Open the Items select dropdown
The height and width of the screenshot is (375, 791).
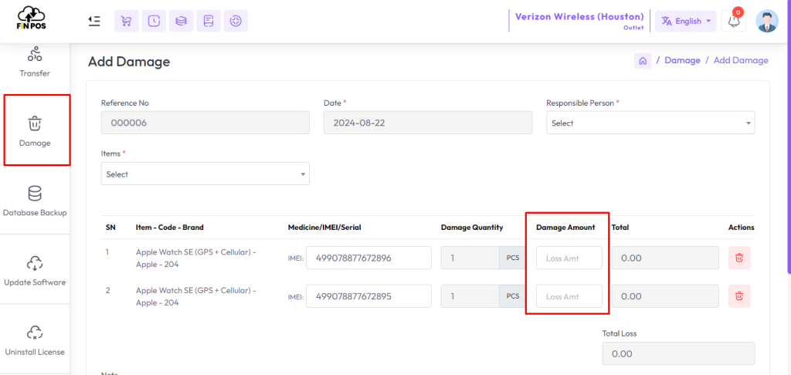(x=205, y=174)
